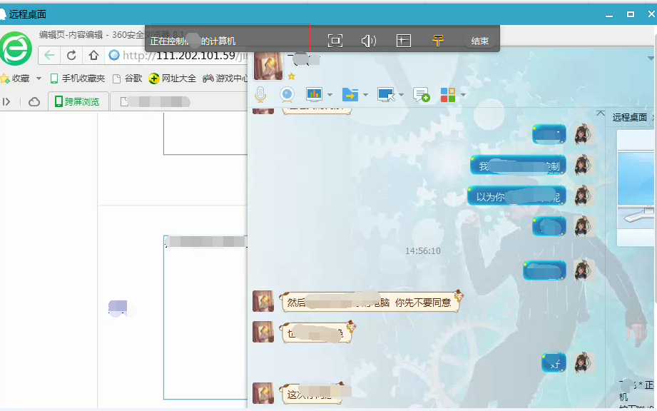Toggle the browser sidebar panel icon
The width and height of the screenshot is (657, 411).
pos(6,101)
